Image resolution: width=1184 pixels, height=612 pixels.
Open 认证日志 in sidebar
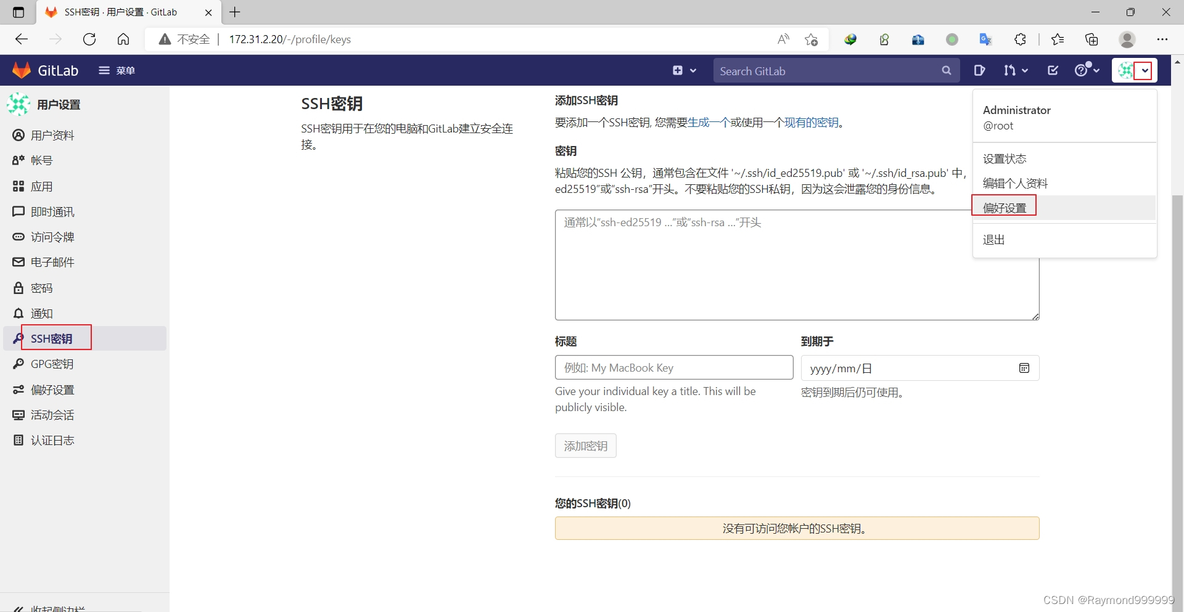(84, 440)
